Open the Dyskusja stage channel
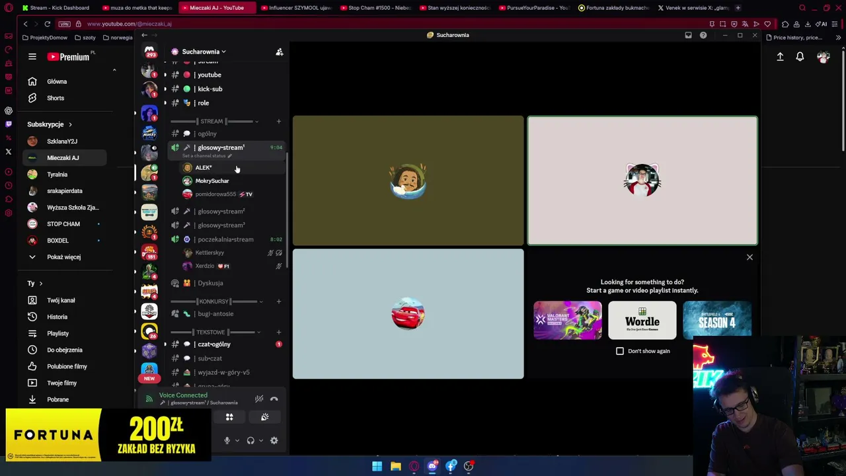 click(x=225, y=283)
